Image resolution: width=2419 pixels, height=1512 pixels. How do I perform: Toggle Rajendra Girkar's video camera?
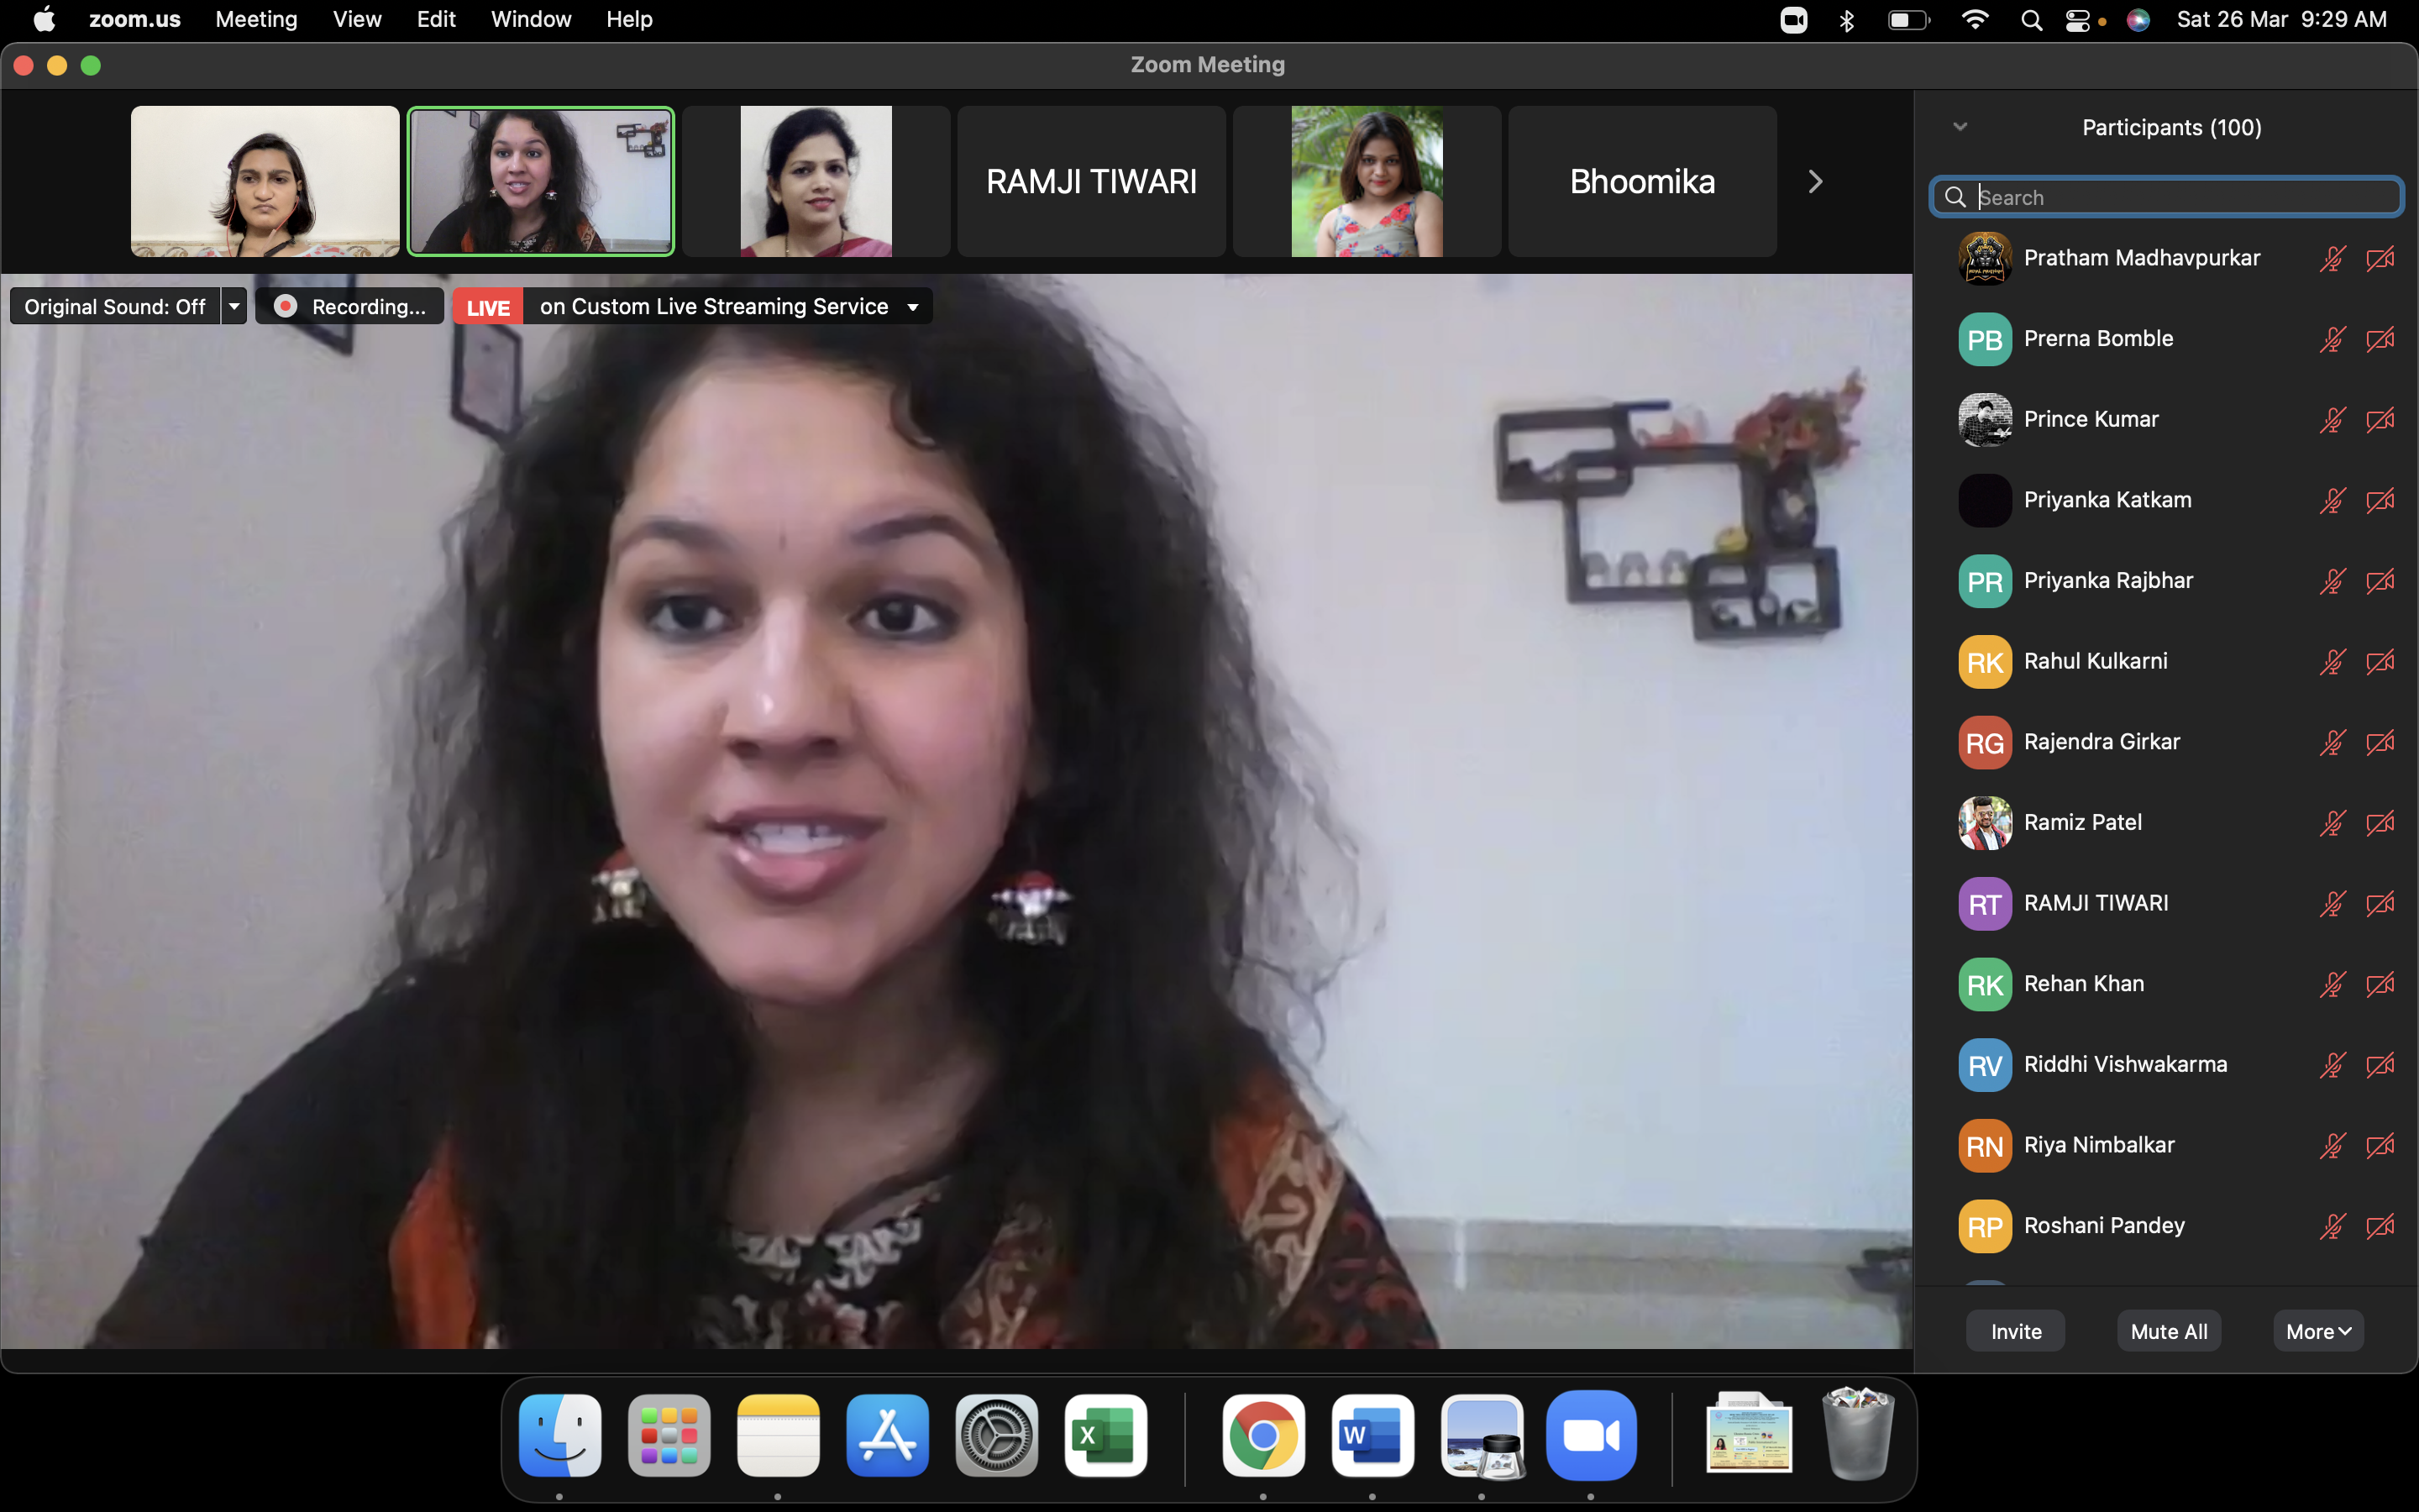(x=2380, y=742)
